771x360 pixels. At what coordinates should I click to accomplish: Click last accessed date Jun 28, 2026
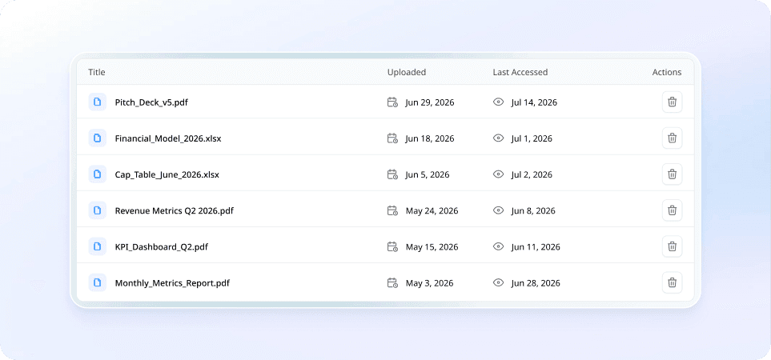[536, 283]
